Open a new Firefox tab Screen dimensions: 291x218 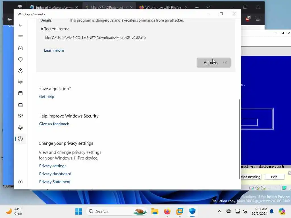point(197,7)
